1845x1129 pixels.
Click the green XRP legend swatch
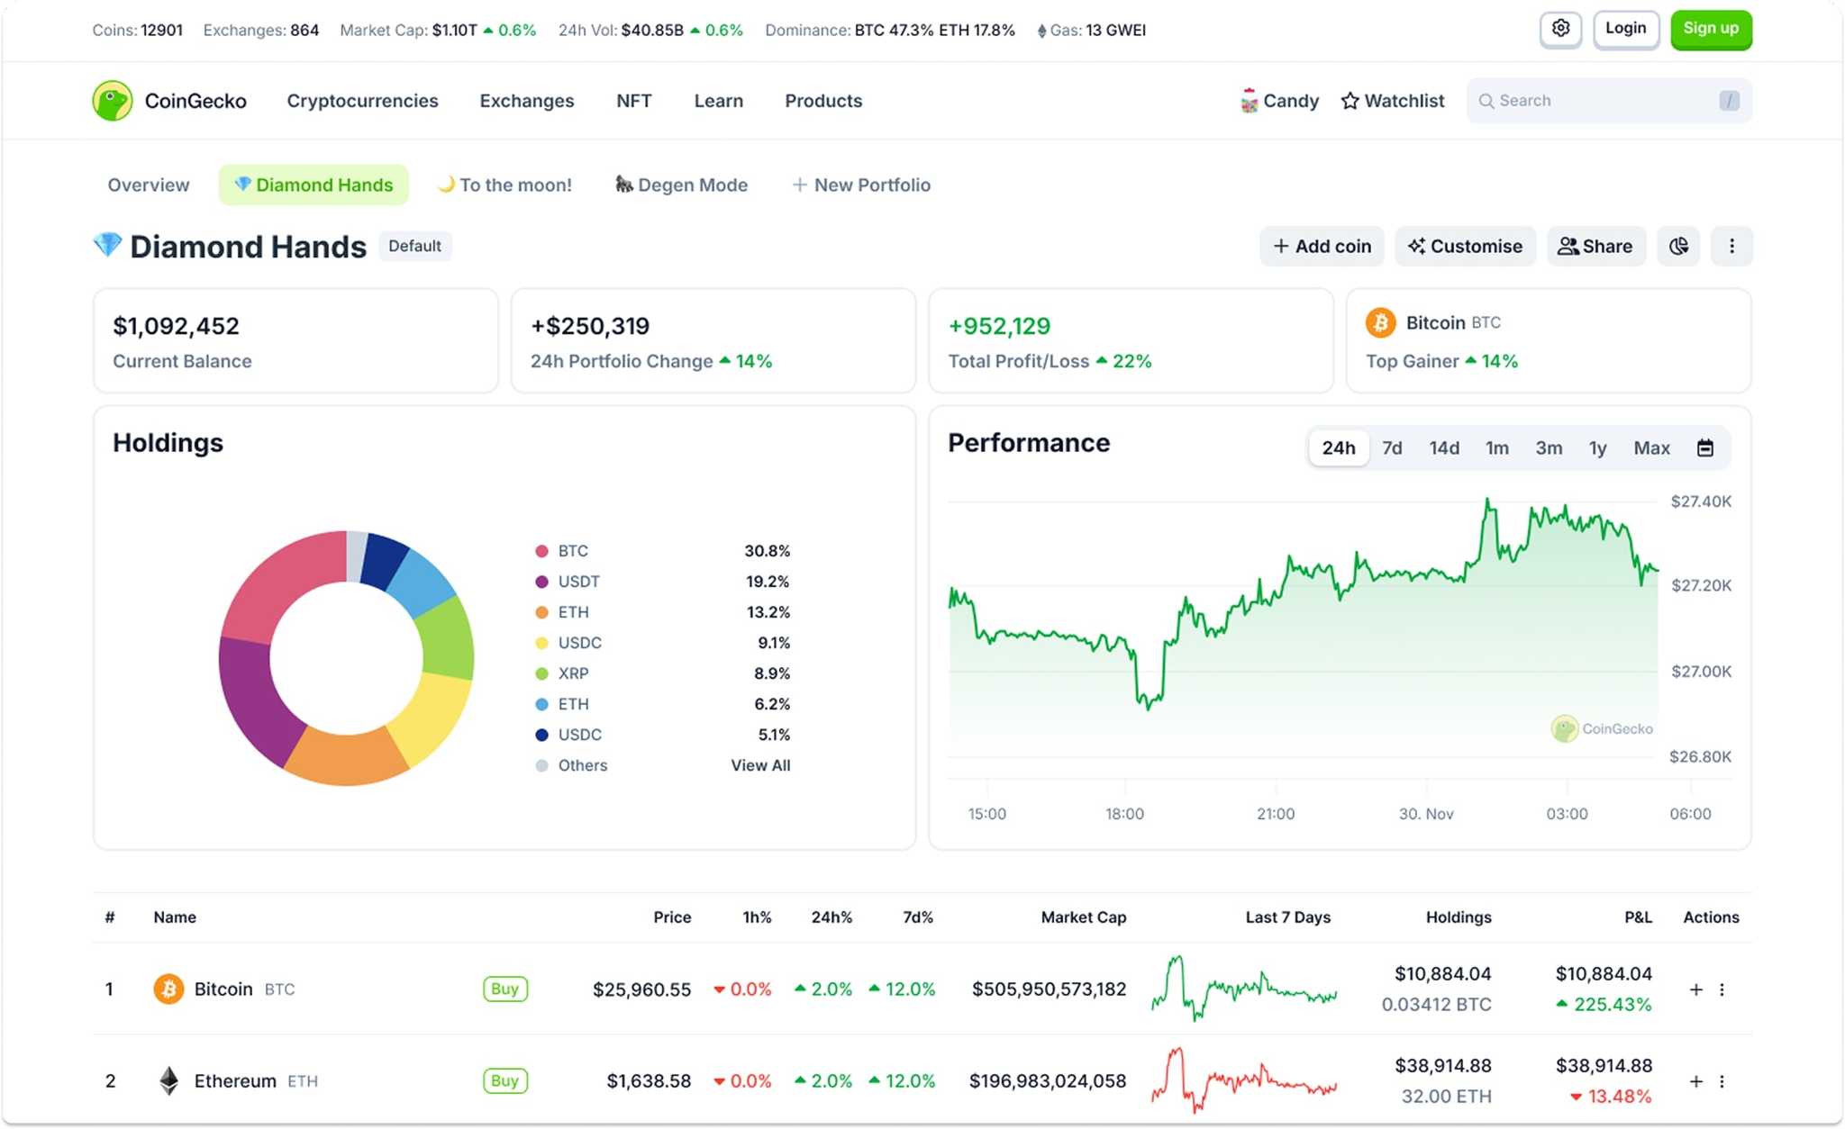click(x=541, y=673)
